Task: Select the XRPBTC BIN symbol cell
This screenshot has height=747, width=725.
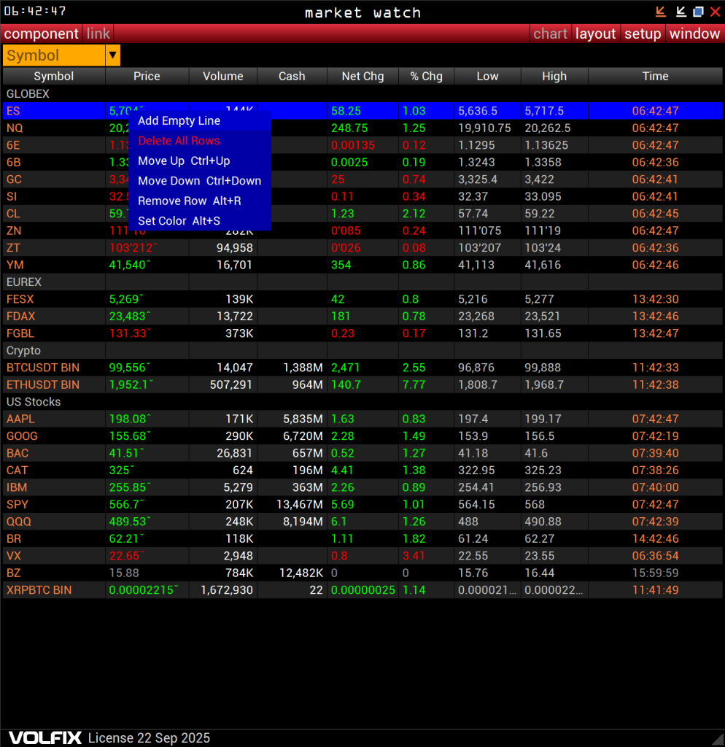Action: [x=54, y=590]
